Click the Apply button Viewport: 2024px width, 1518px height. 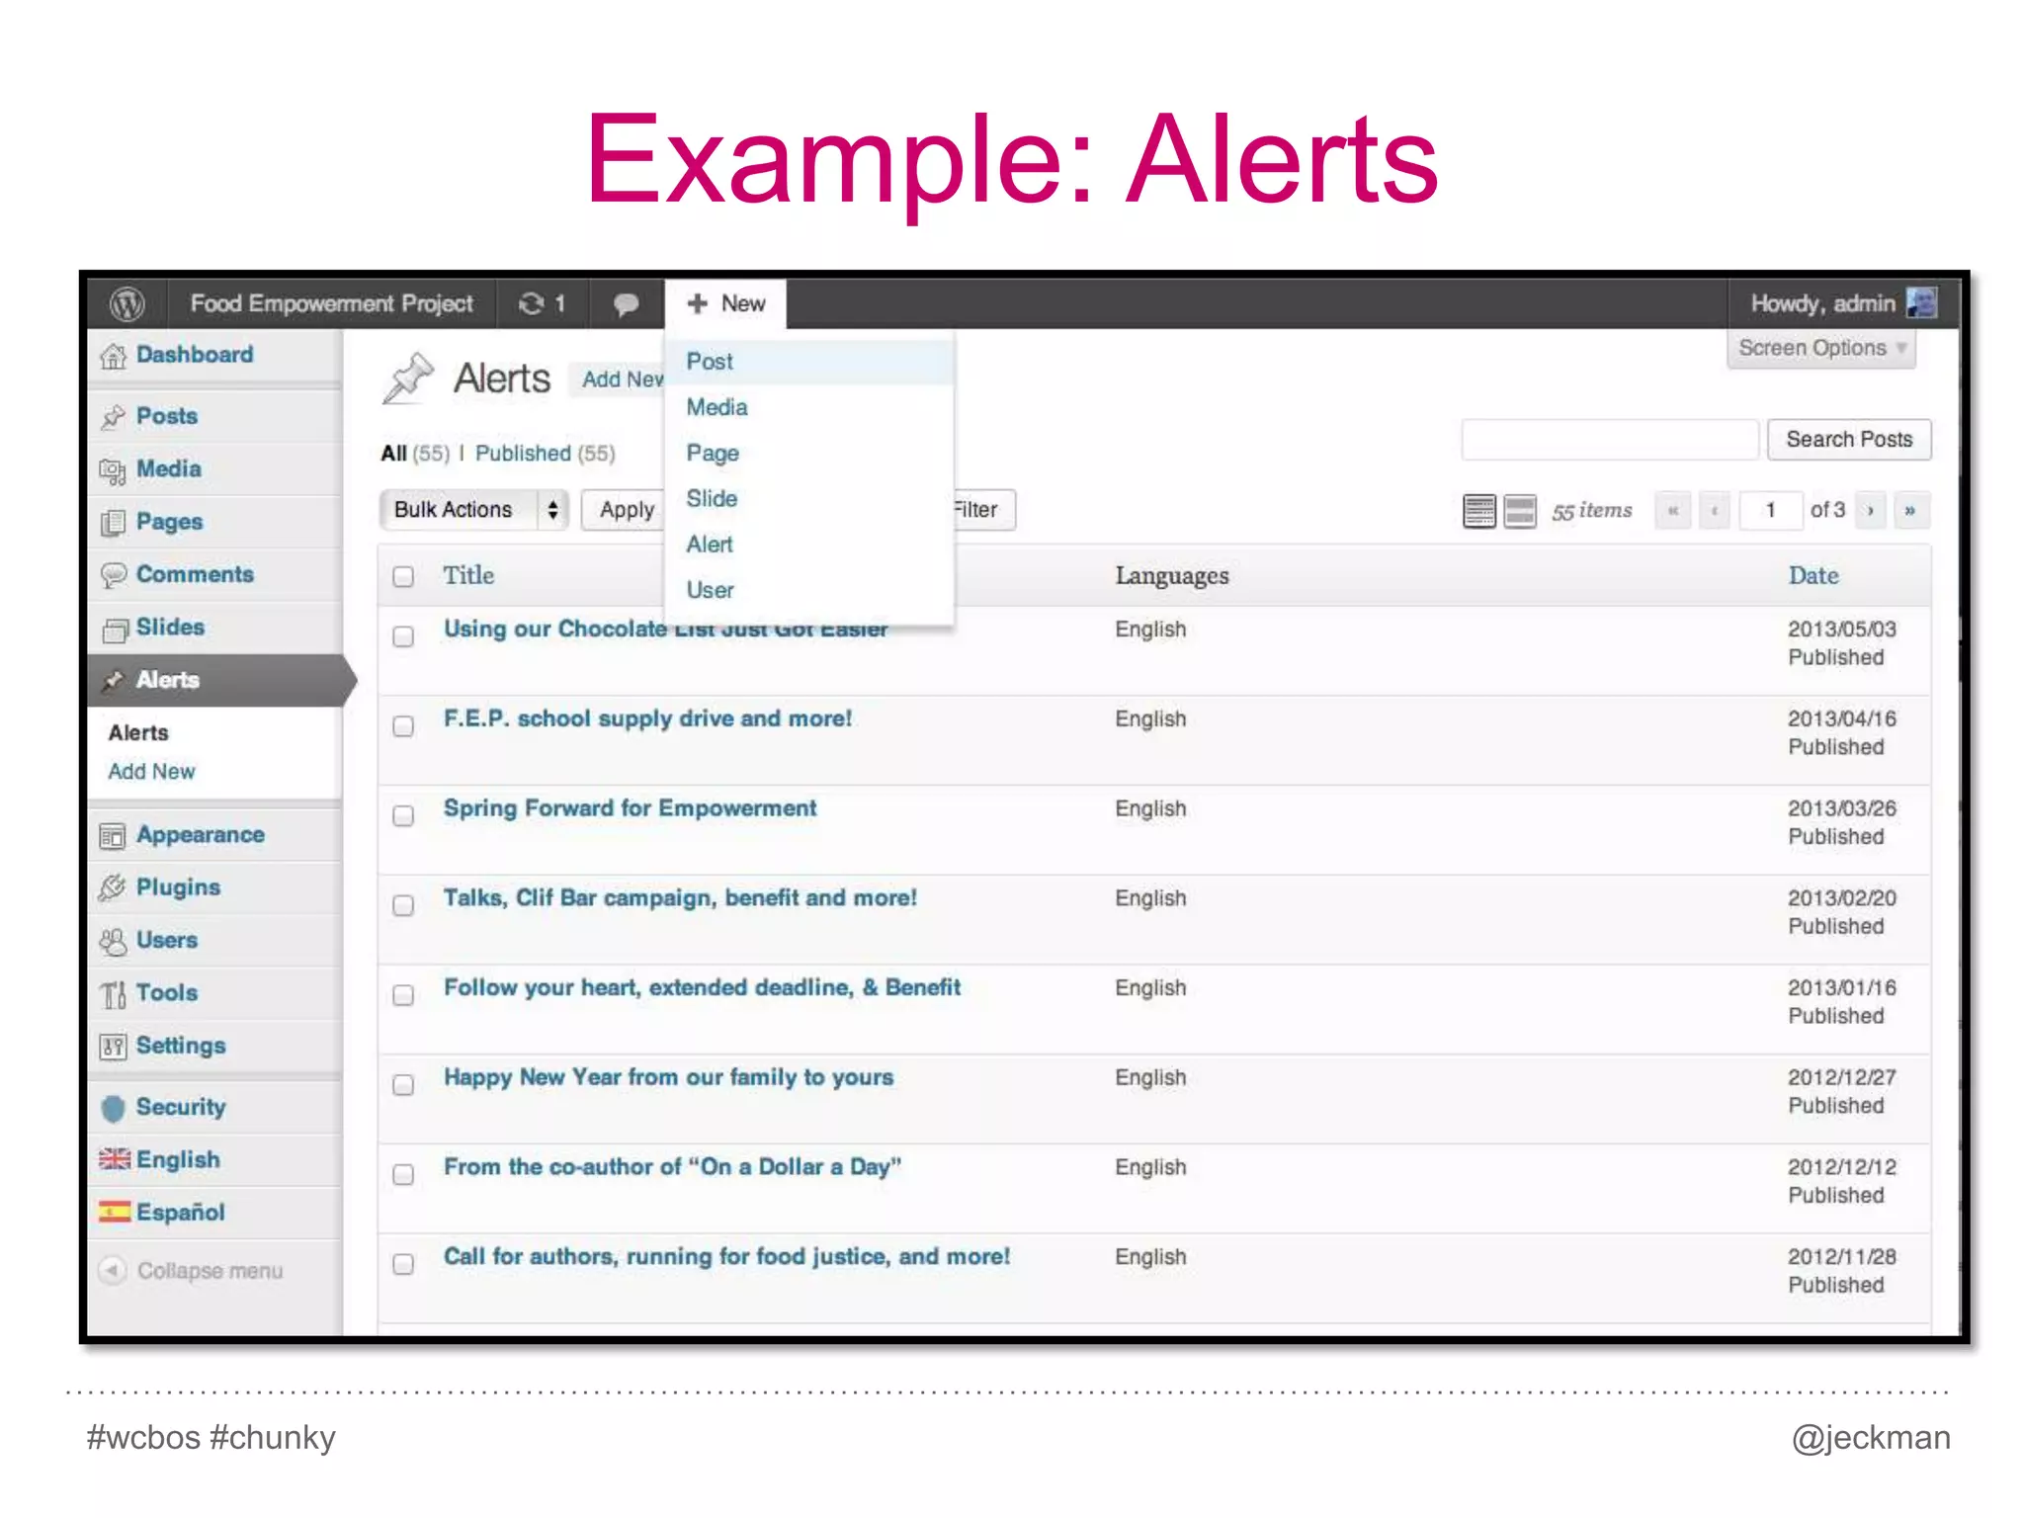(625, 510)
